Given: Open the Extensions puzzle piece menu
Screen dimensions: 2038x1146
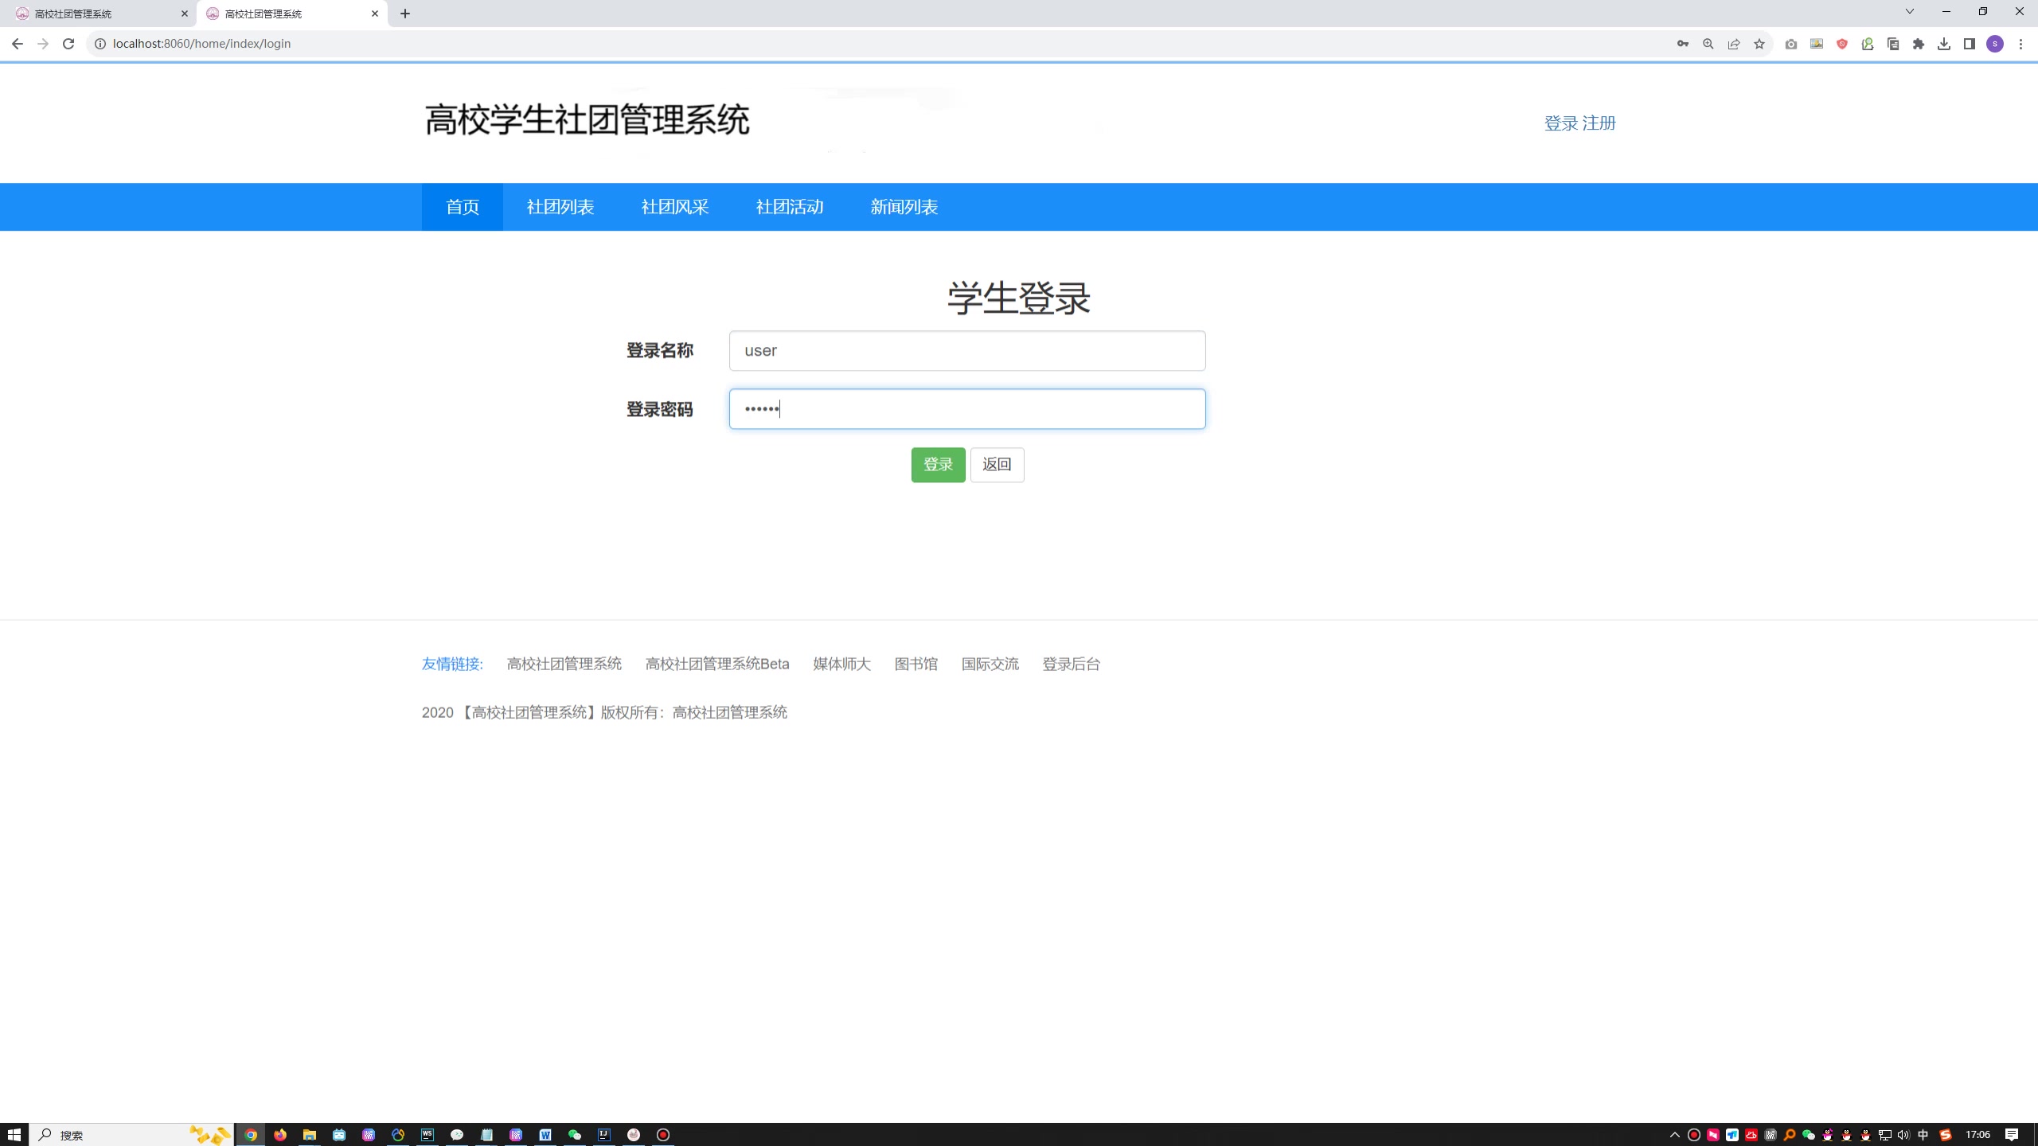Looking at the screenshot, I should tap(1919, 44).
